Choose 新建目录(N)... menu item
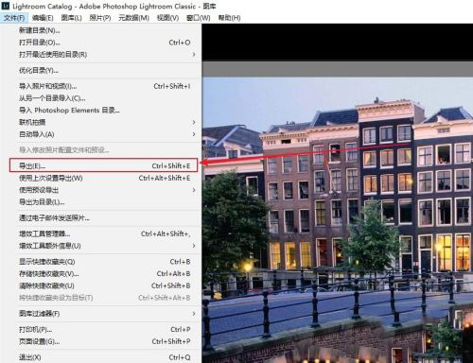The height and width of the screenshot is (363, 473). click(x=101, y=30)
